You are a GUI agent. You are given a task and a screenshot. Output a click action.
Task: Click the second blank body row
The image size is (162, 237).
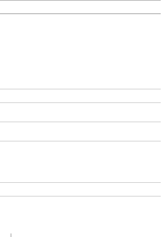tap(81, 96)
